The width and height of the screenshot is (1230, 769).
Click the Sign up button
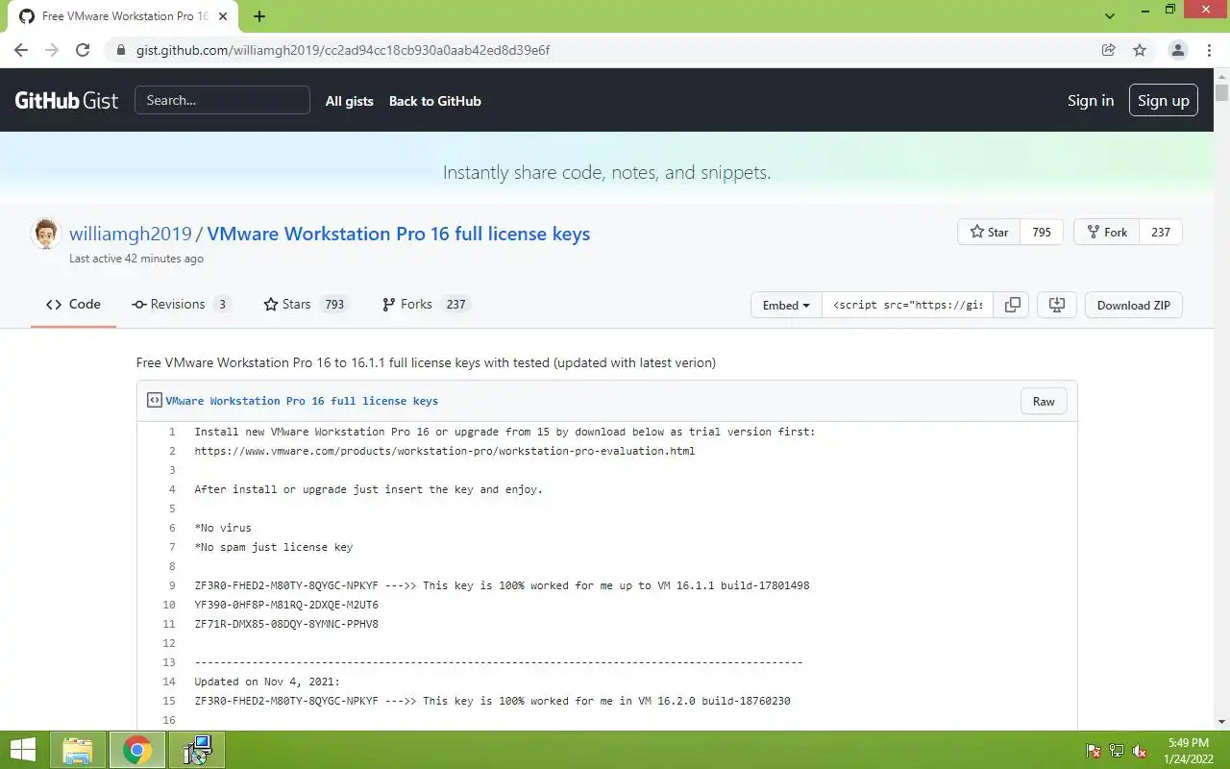tap(1163, 100)
